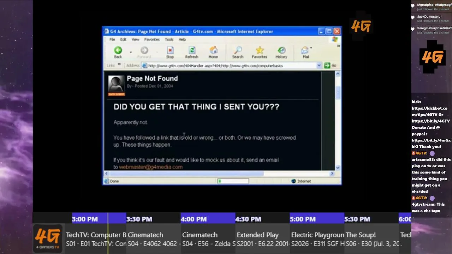Expand the Links bar chevron

(x=119, y=65)
